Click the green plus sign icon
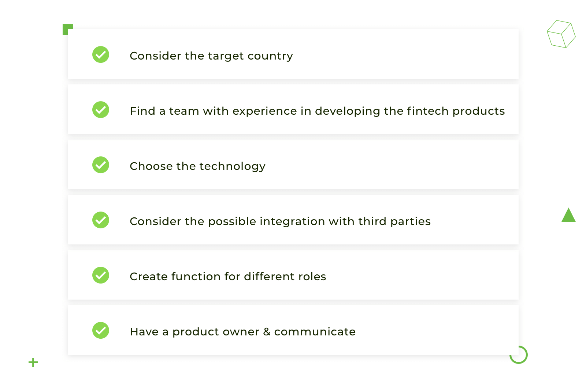Image resolution: width=586 pixels, height=384 pixels. [33, 362]
